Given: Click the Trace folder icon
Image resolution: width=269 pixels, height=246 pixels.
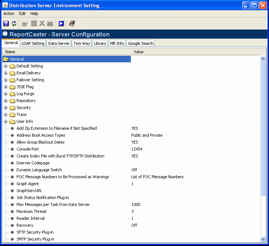Looking at the screenshot, I should pyautogui.click(x=12, y=114).
